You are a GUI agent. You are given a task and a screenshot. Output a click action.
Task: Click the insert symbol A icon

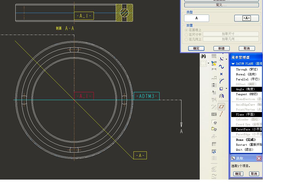pyautogui.click(x=214, y=122)
